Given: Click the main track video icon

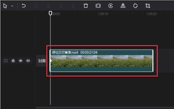Looking at the screenshot, I should point(6,61).
